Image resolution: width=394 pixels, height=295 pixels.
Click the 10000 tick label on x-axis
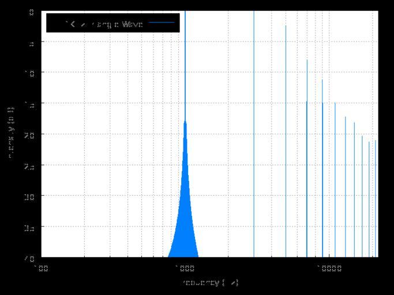(328, 268)
